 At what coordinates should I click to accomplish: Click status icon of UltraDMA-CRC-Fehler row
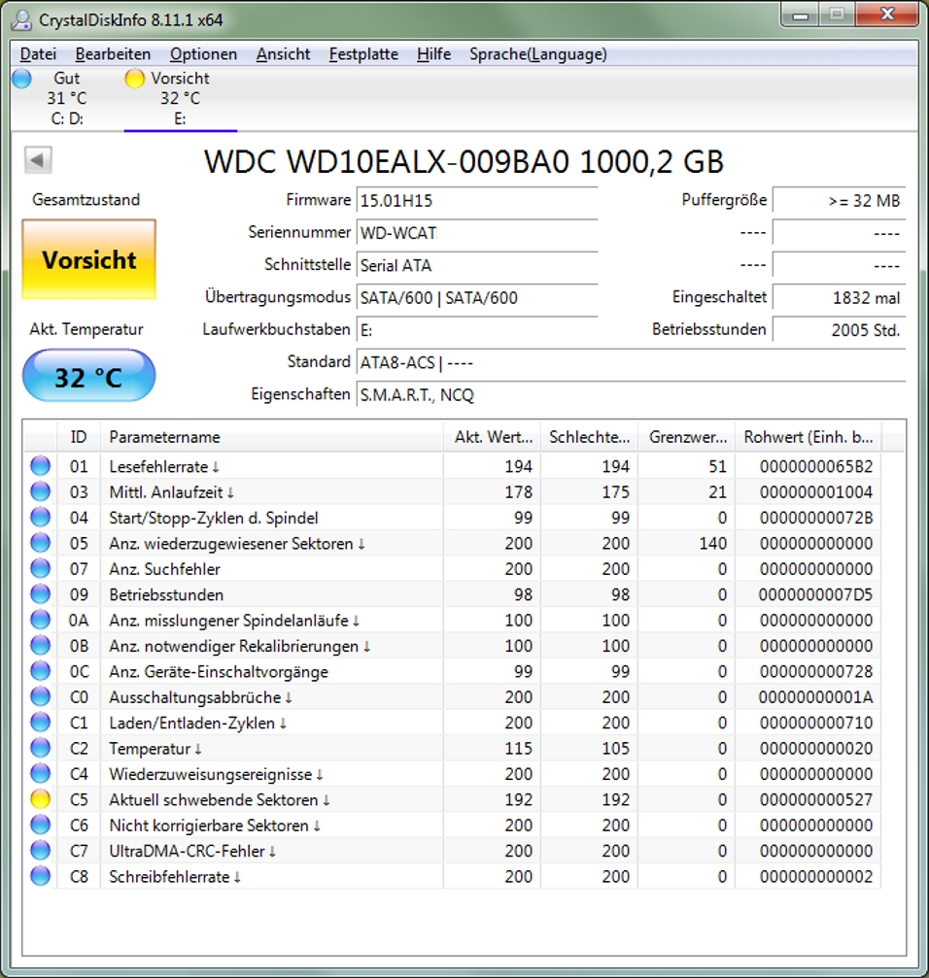coord(41,850)
